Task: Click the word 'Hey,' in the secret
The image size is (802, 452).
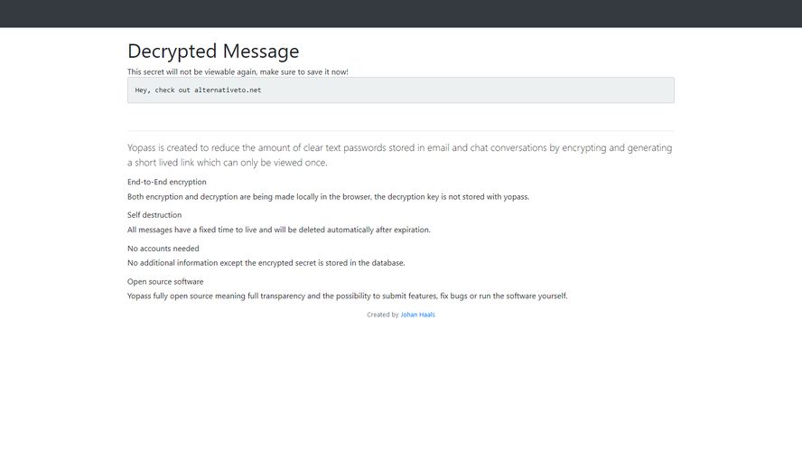Action: coord(143,90)
